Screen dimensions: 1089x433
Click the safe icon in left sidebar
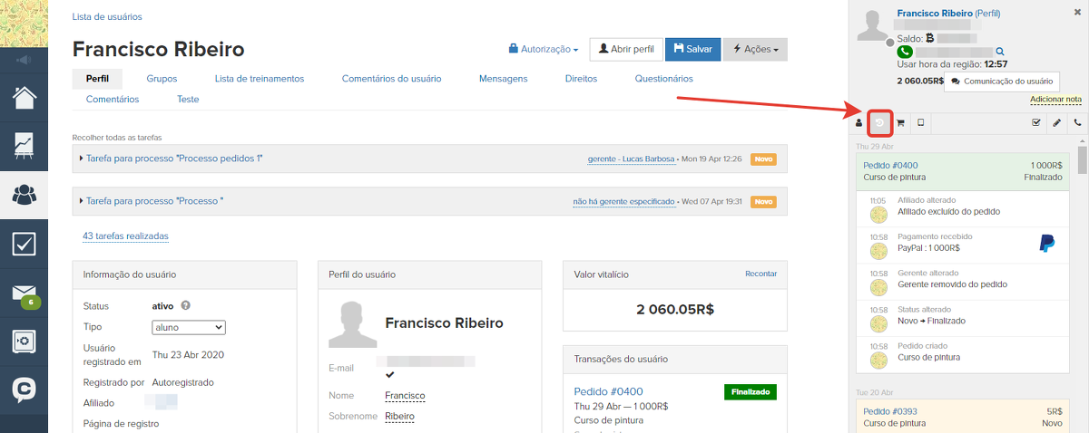(25, 342)
